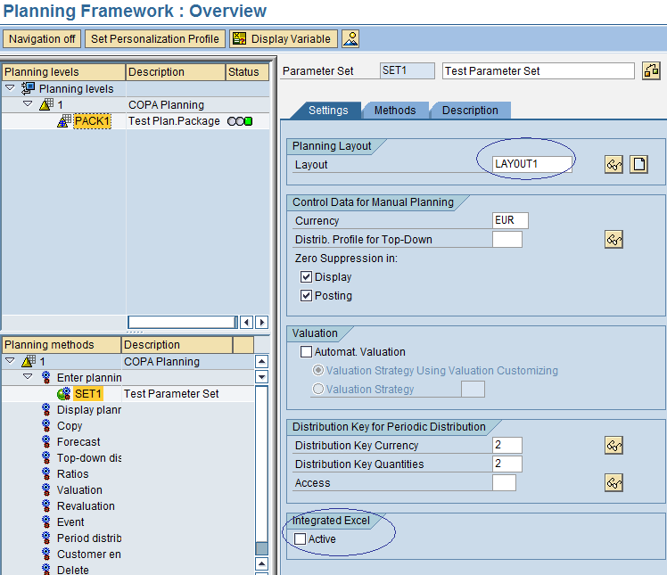Click the Distribution Key Currency field
667x575 pixels.
coord(507,445)
